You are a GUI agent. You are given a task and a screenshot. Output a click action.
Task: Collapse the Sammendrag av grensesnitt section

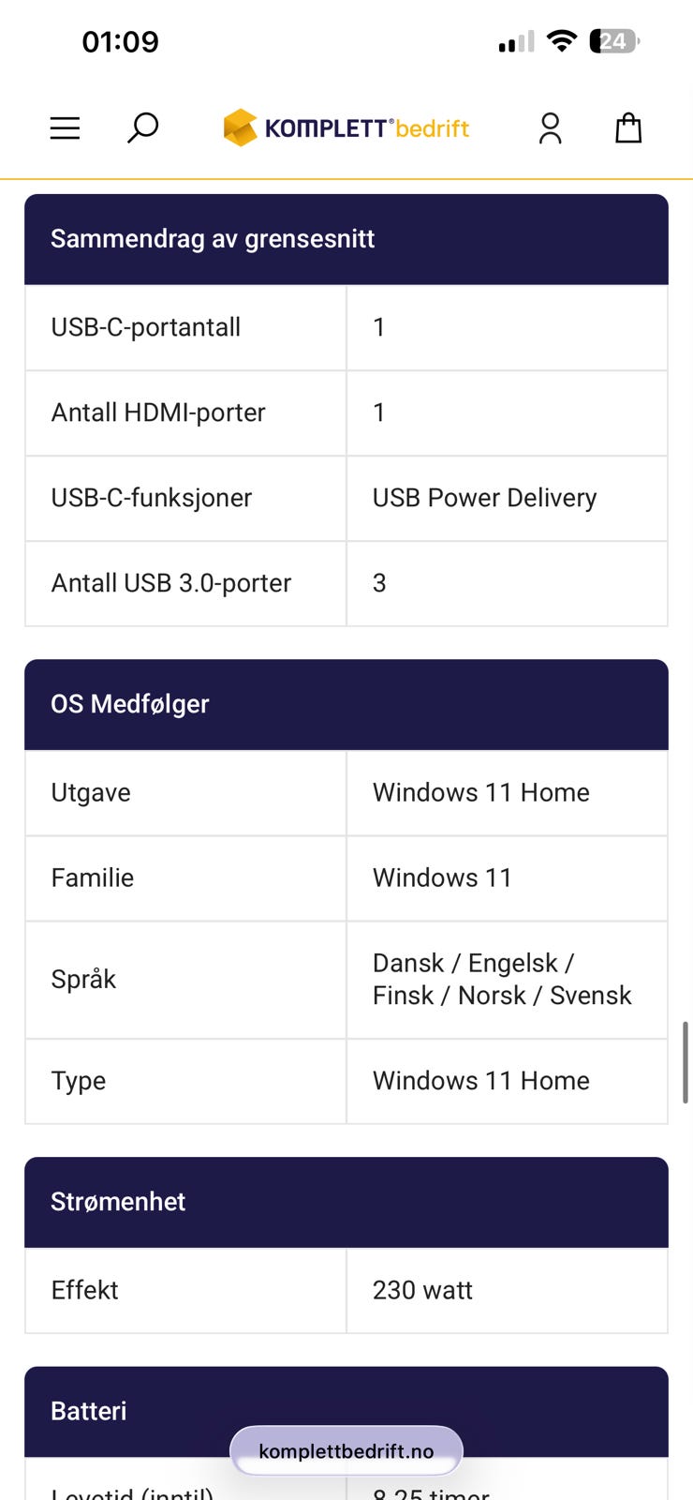tap(346, 239)
